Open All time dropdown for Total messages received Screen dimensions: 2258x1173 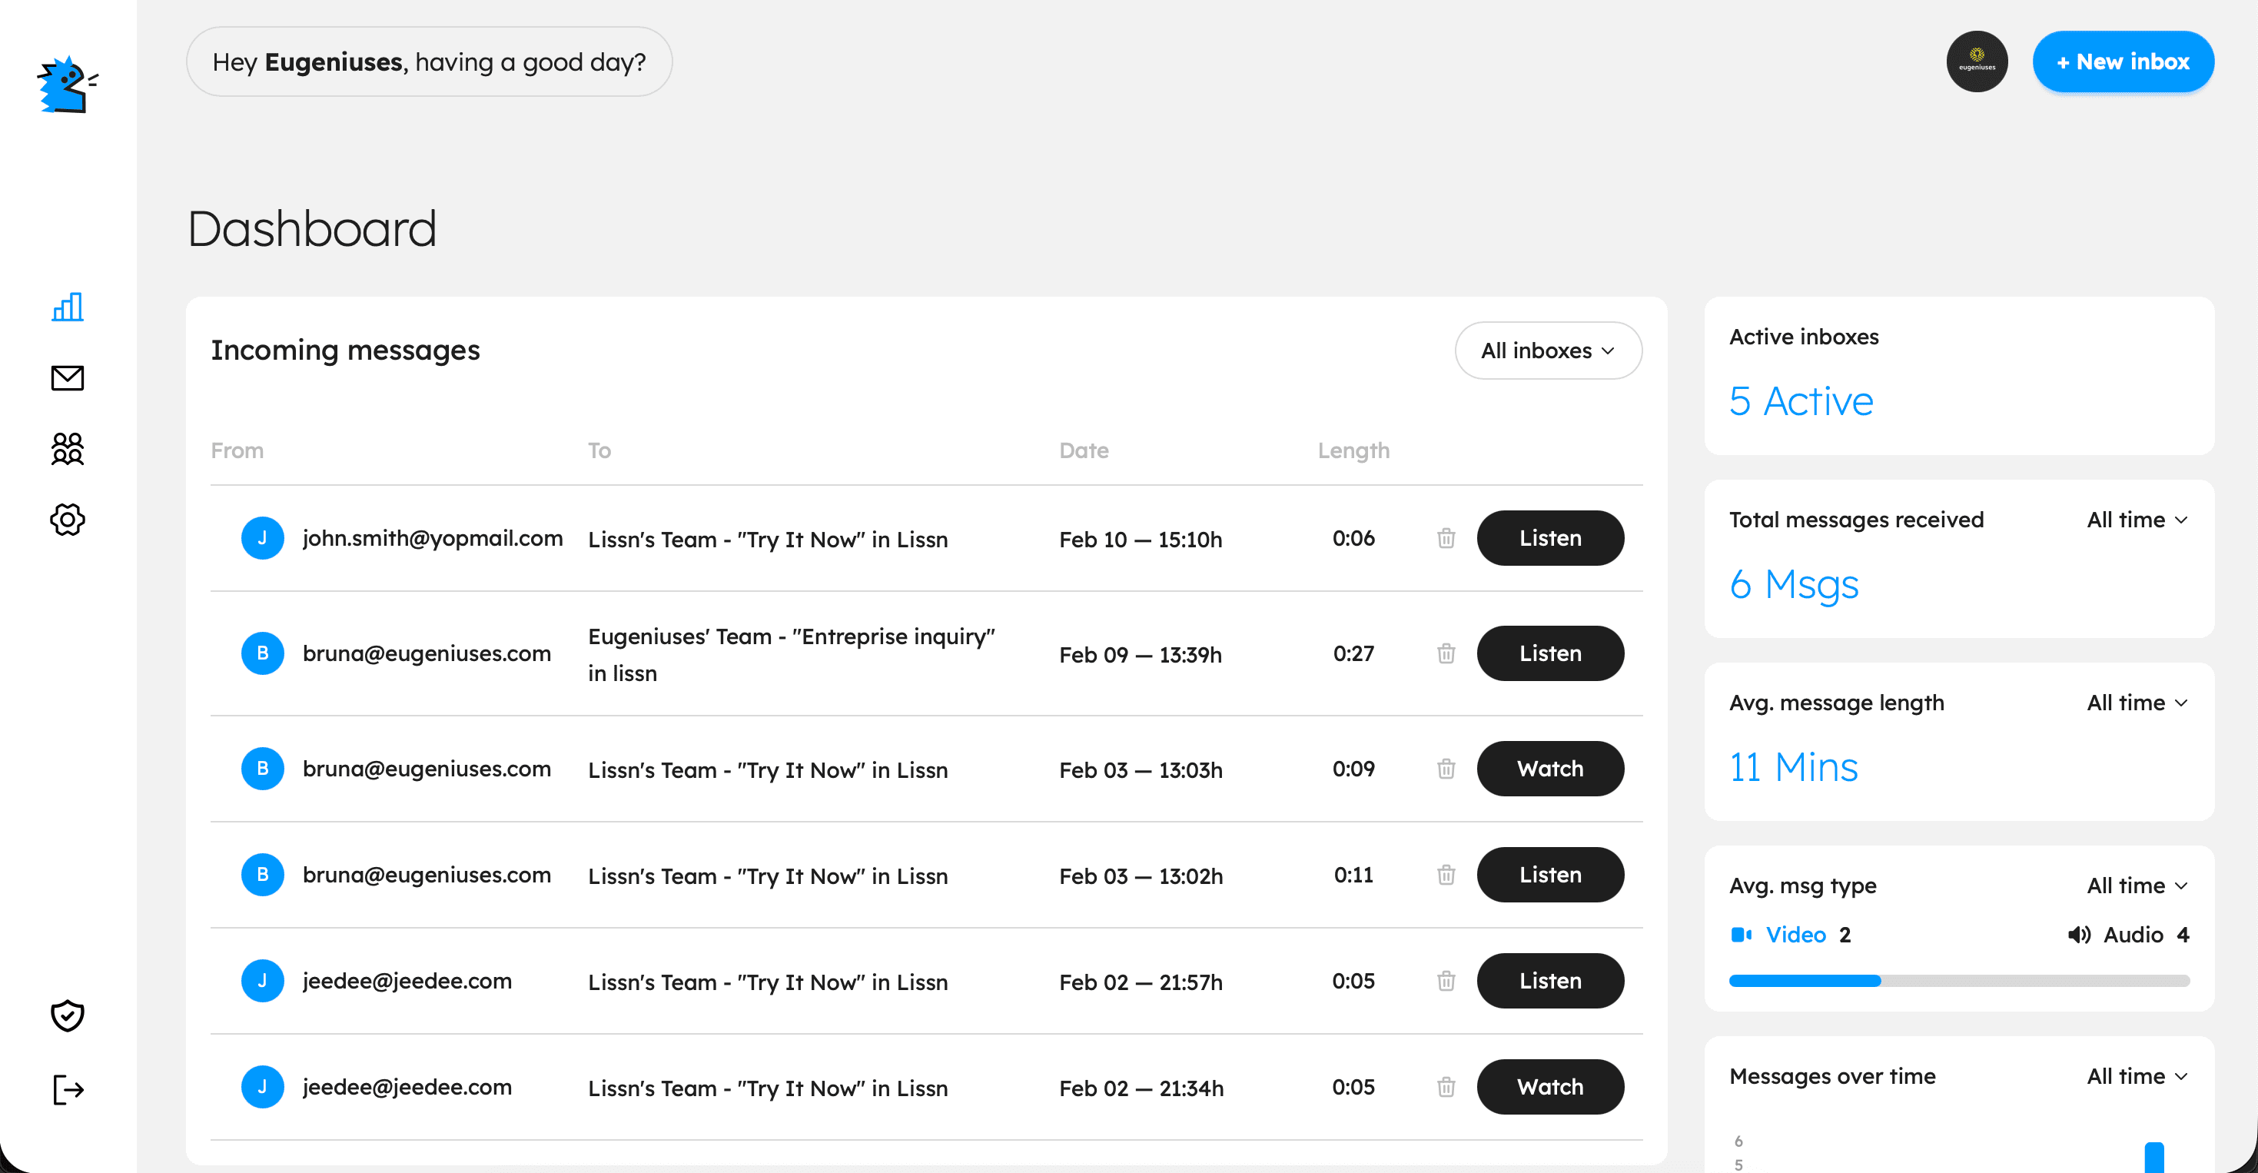click(x=2137, y=520)
